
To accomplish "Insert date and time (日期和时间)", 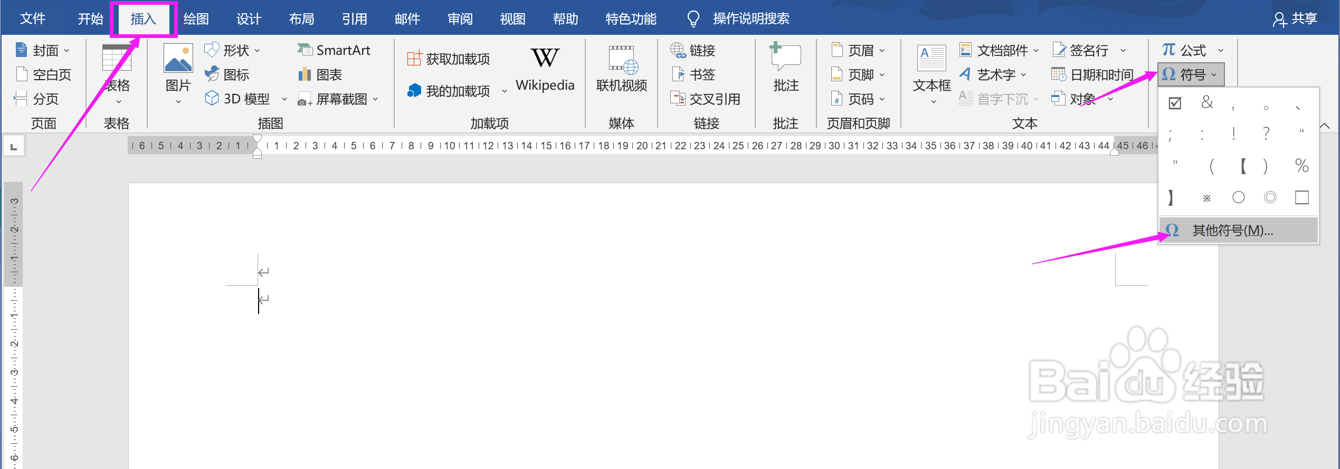I will tap(1092, 74).
